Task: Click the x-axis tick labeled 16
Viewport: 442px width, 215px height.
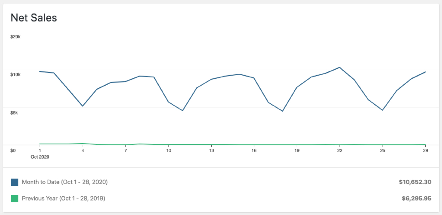Action: [x=254, y=150]
